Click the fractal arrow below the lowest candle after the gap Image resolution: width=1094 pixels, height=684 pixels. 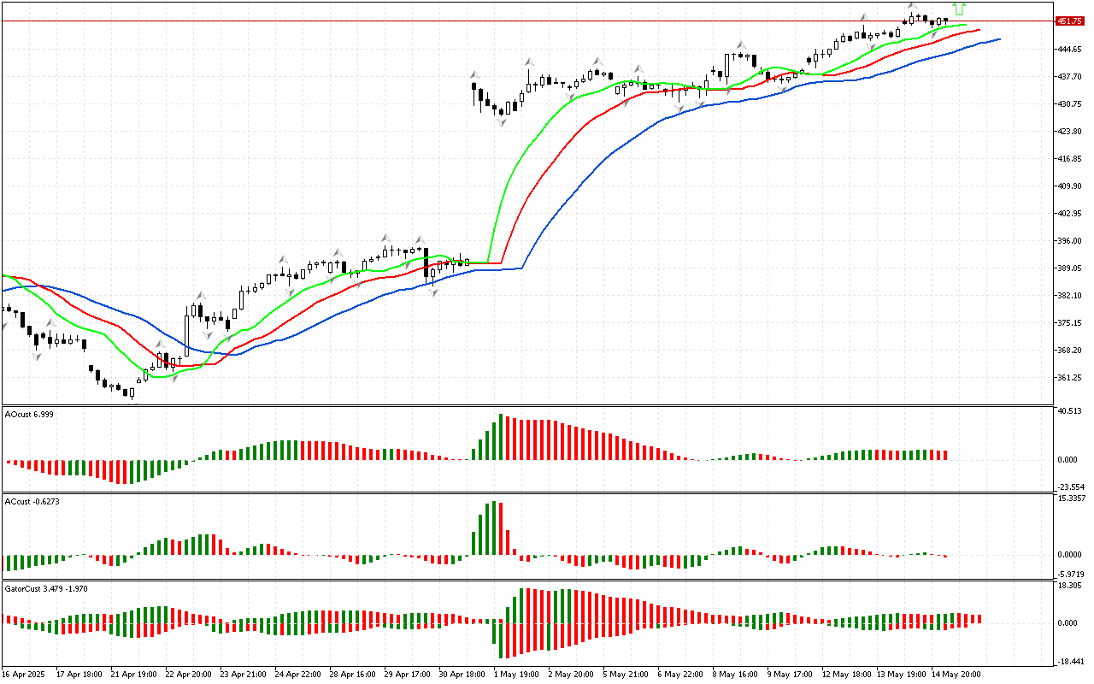click(501, 124)
